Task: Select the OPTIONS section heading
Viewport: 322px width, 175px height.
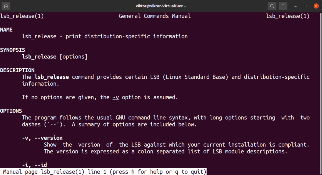Action: point(11,111)
